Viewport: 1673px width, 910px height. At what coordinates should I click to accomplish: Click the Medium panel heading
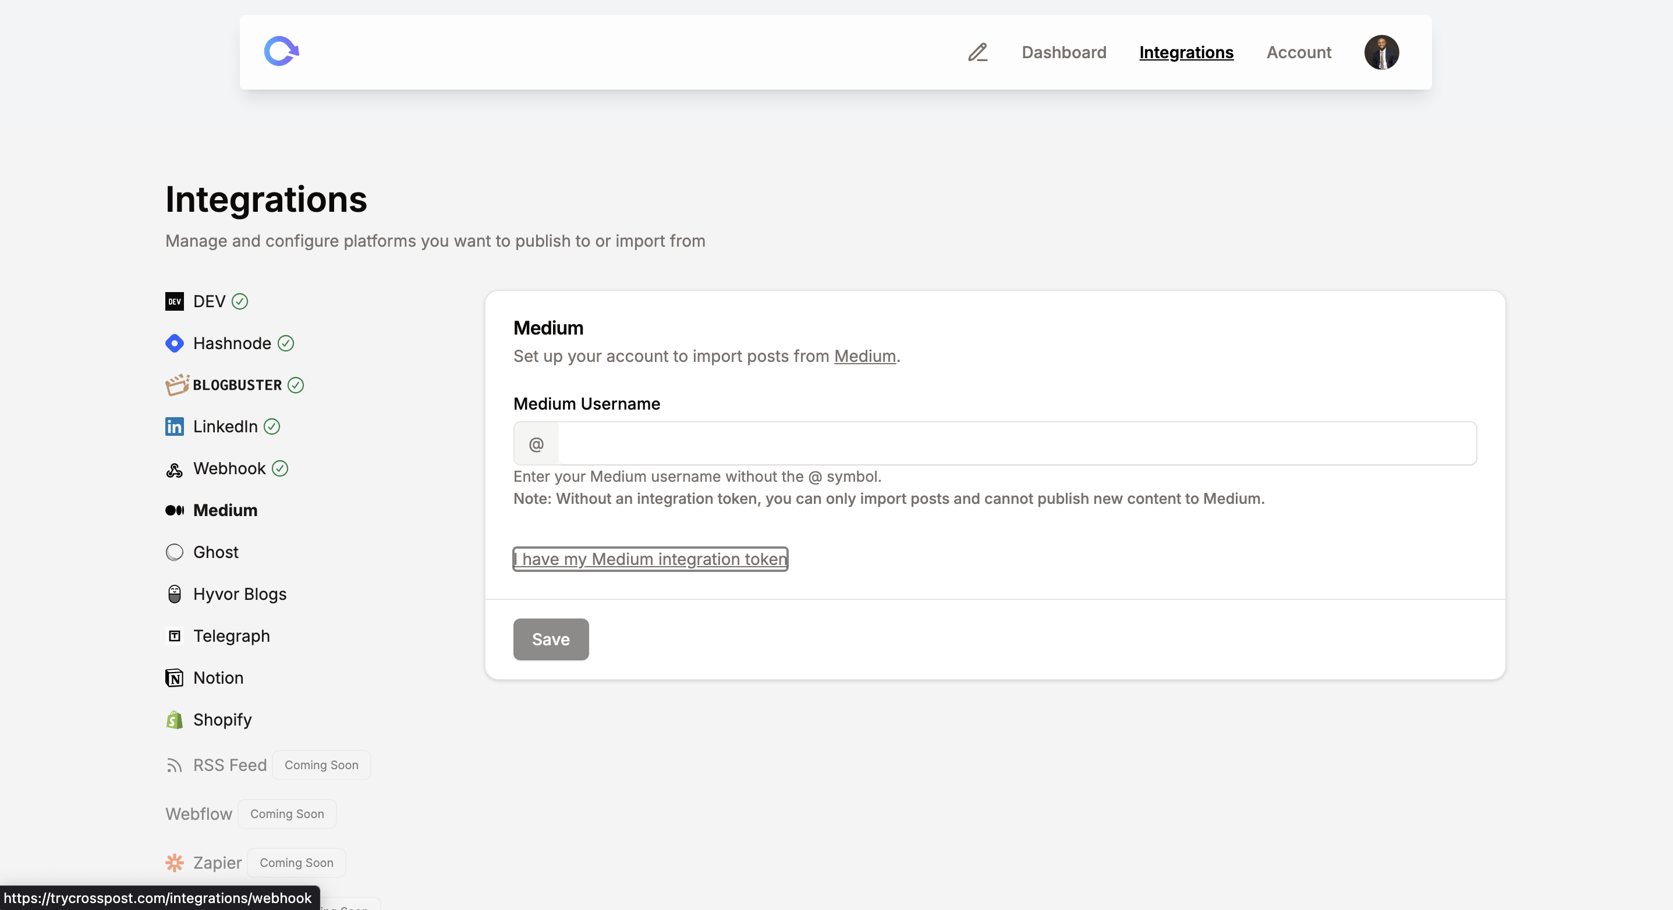pos(548,328)
